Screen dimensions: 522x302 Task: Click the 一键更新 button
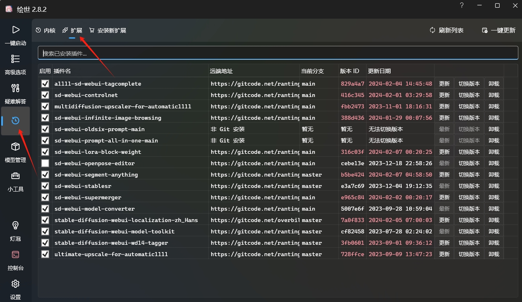tap(498, 30)
